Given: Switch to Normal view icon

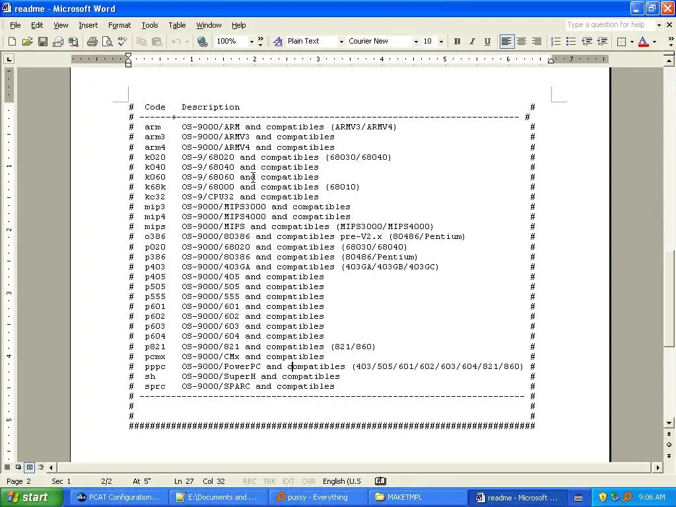Looking at the screenshot, I should pos(7,467).
